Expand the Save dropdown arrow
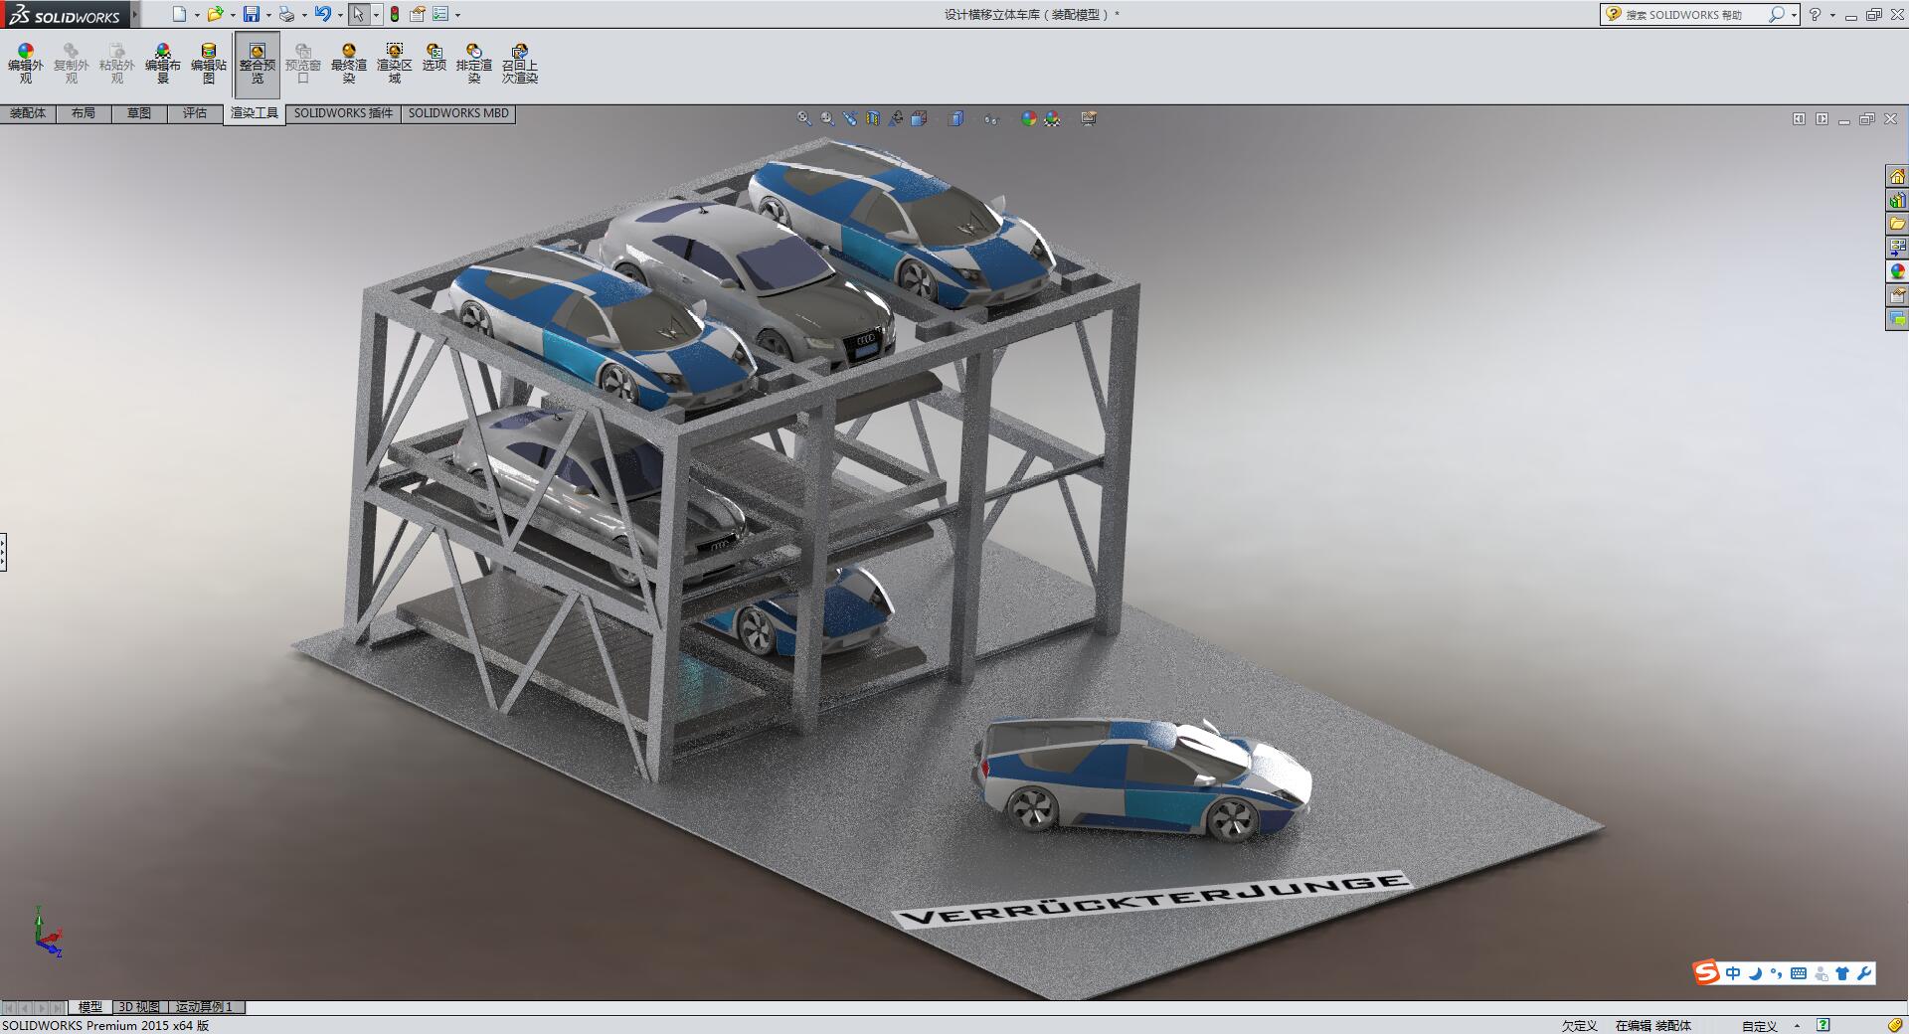Image resolution: width=1909 pixels, height=1034 pixels. pyautogui.click(x=268, y=15)
